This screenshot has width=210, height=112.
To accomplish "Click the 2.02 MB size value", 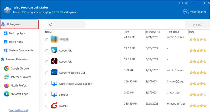I will click(129, 93).
